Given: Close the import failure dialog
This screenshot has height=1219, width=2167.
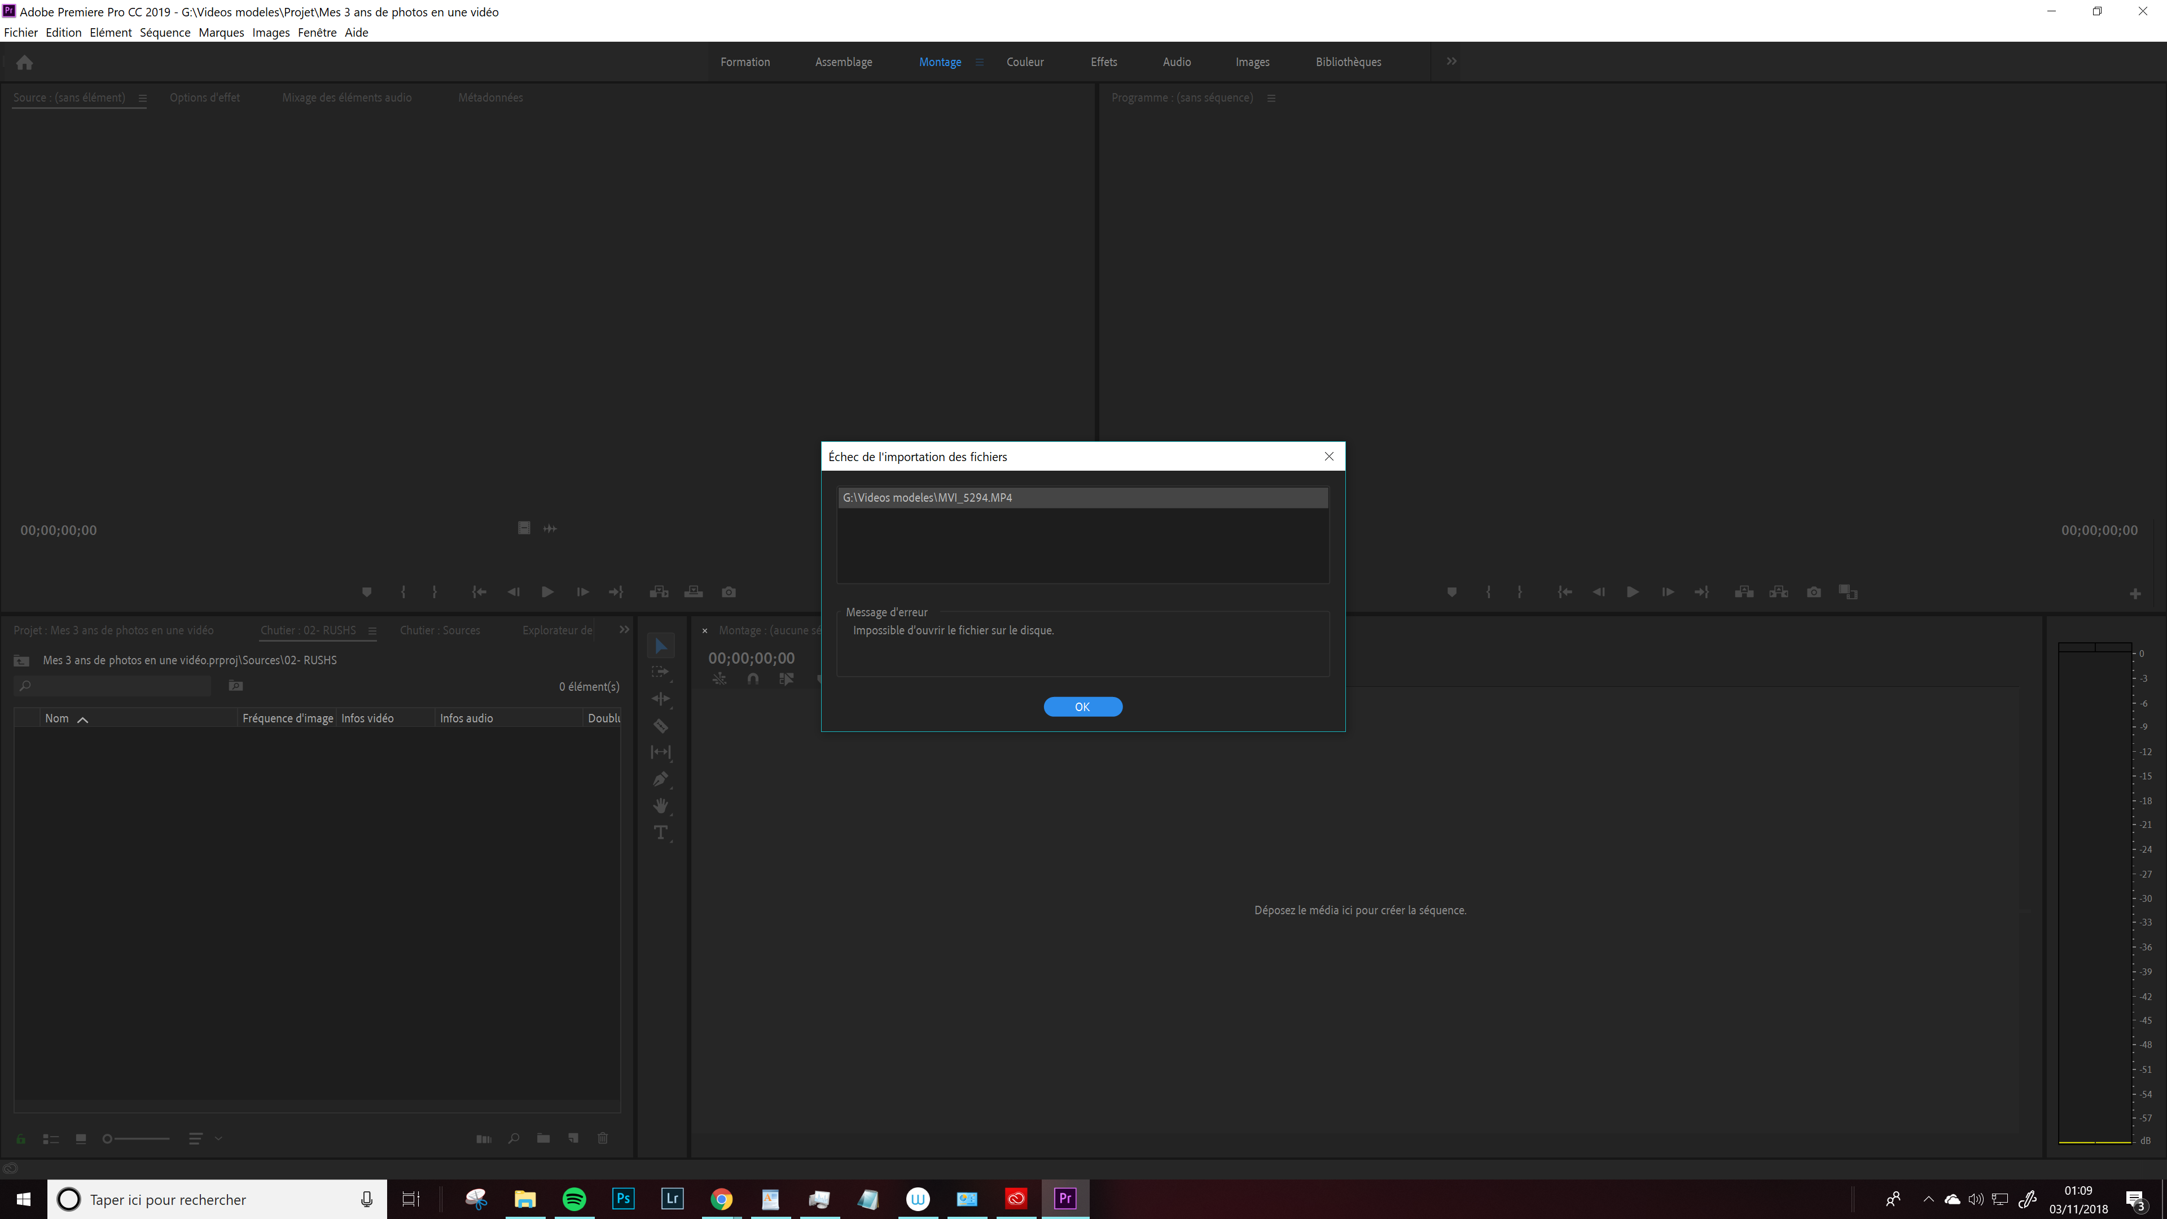Looking at the screenshot, I should (x=1329, y=456).
